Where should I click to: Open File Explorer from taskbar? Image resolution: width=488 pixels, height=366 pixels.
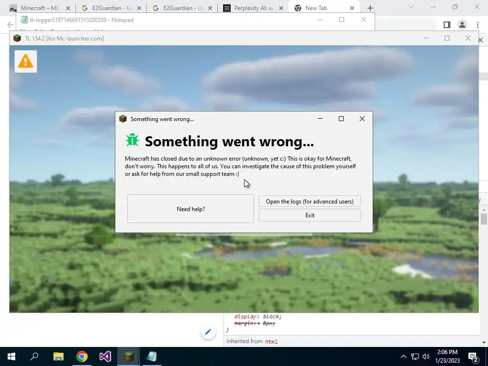coord(58,356)
